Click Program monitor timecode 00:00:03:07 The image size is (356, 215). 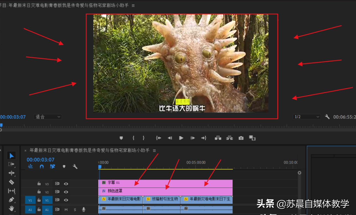click(x=13, y=117)
